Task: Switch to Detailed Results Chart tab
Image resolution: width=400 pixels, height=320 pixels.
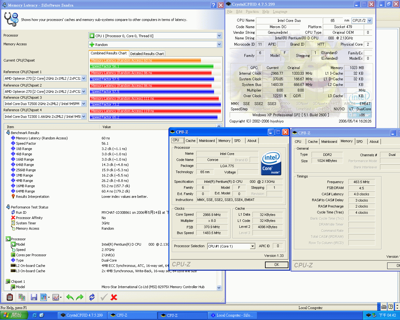Action: click(x=147, y=54)
